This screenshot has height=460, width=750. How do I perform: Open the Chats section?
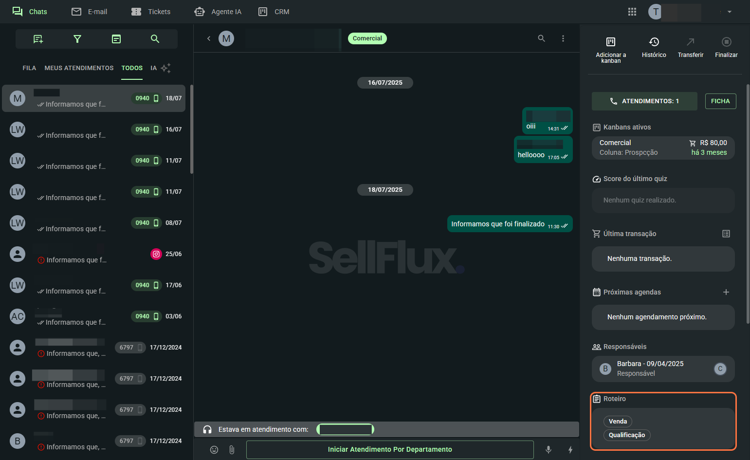[30, 12]
